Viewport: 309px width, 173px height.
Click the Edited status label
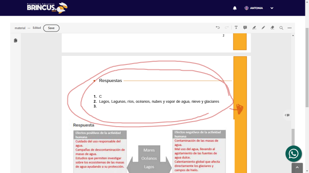point(37,28)
